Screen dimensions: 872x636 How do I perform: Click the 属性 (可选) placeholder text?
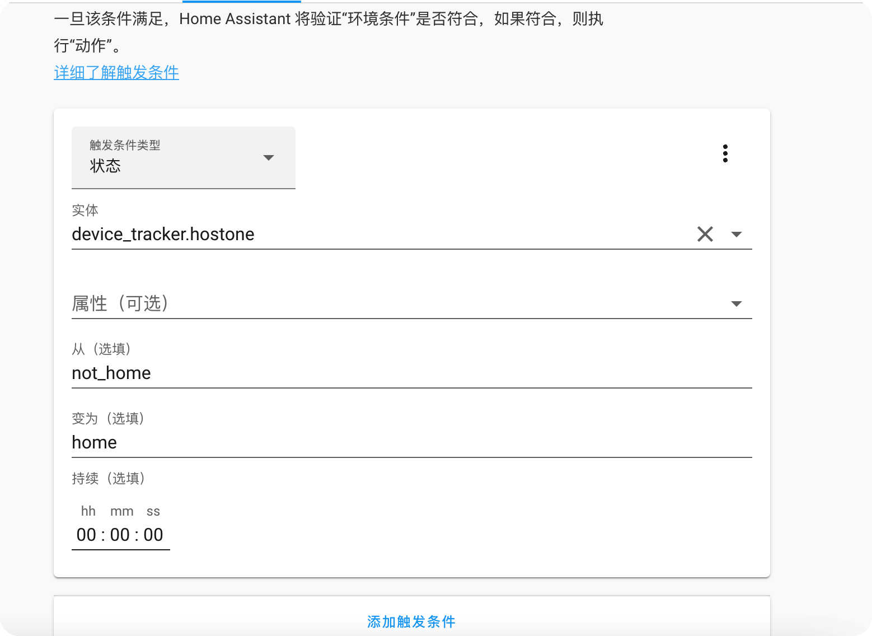click(x=120, y=303)
